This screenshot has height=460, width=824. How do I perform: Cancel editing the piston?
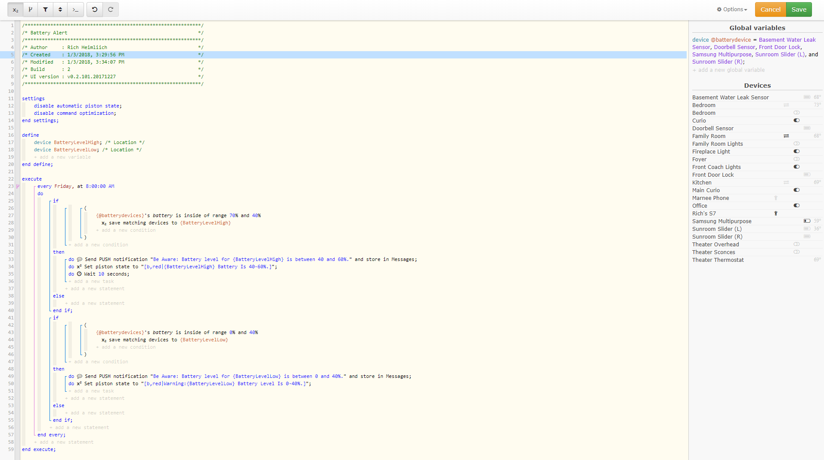coord(770,9)
